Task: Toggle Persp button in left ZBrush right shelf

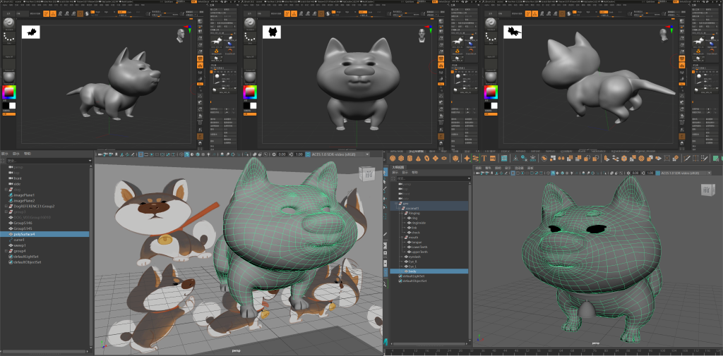Action: click(200, 58)
